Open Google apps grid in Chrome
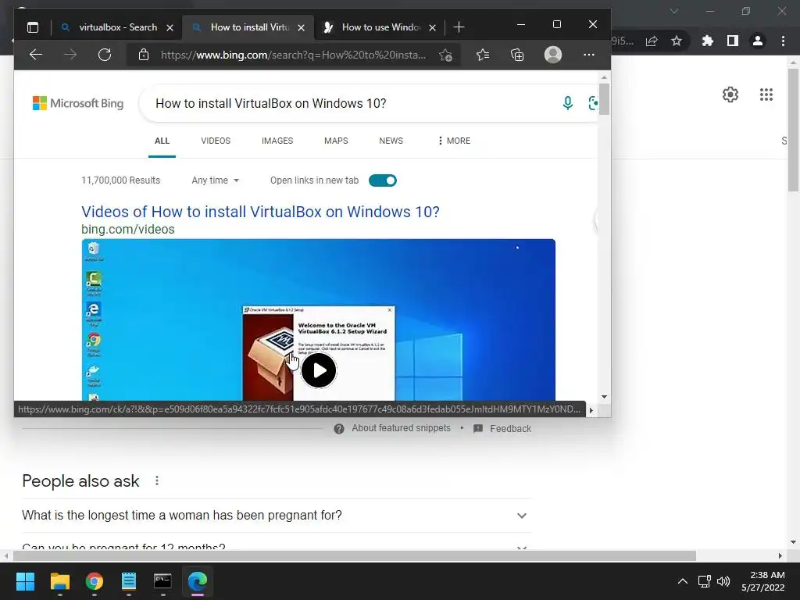The height and width of the screenshot is (600, 800). coord(766,95)
